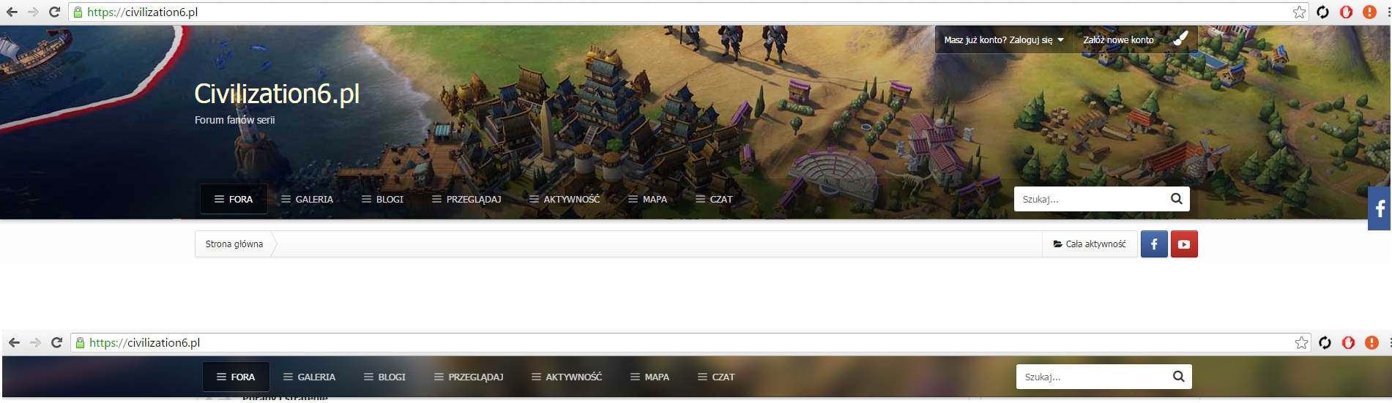This screenshot has width=1392, height=403.
Task: Click the 'Załóż nowe konto' link
Action: click(x=1118, y=40)
